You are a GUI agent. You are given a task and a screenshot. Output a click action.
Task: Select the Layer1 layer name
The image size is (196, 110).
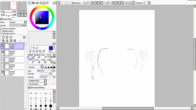[x=12, y=71]
